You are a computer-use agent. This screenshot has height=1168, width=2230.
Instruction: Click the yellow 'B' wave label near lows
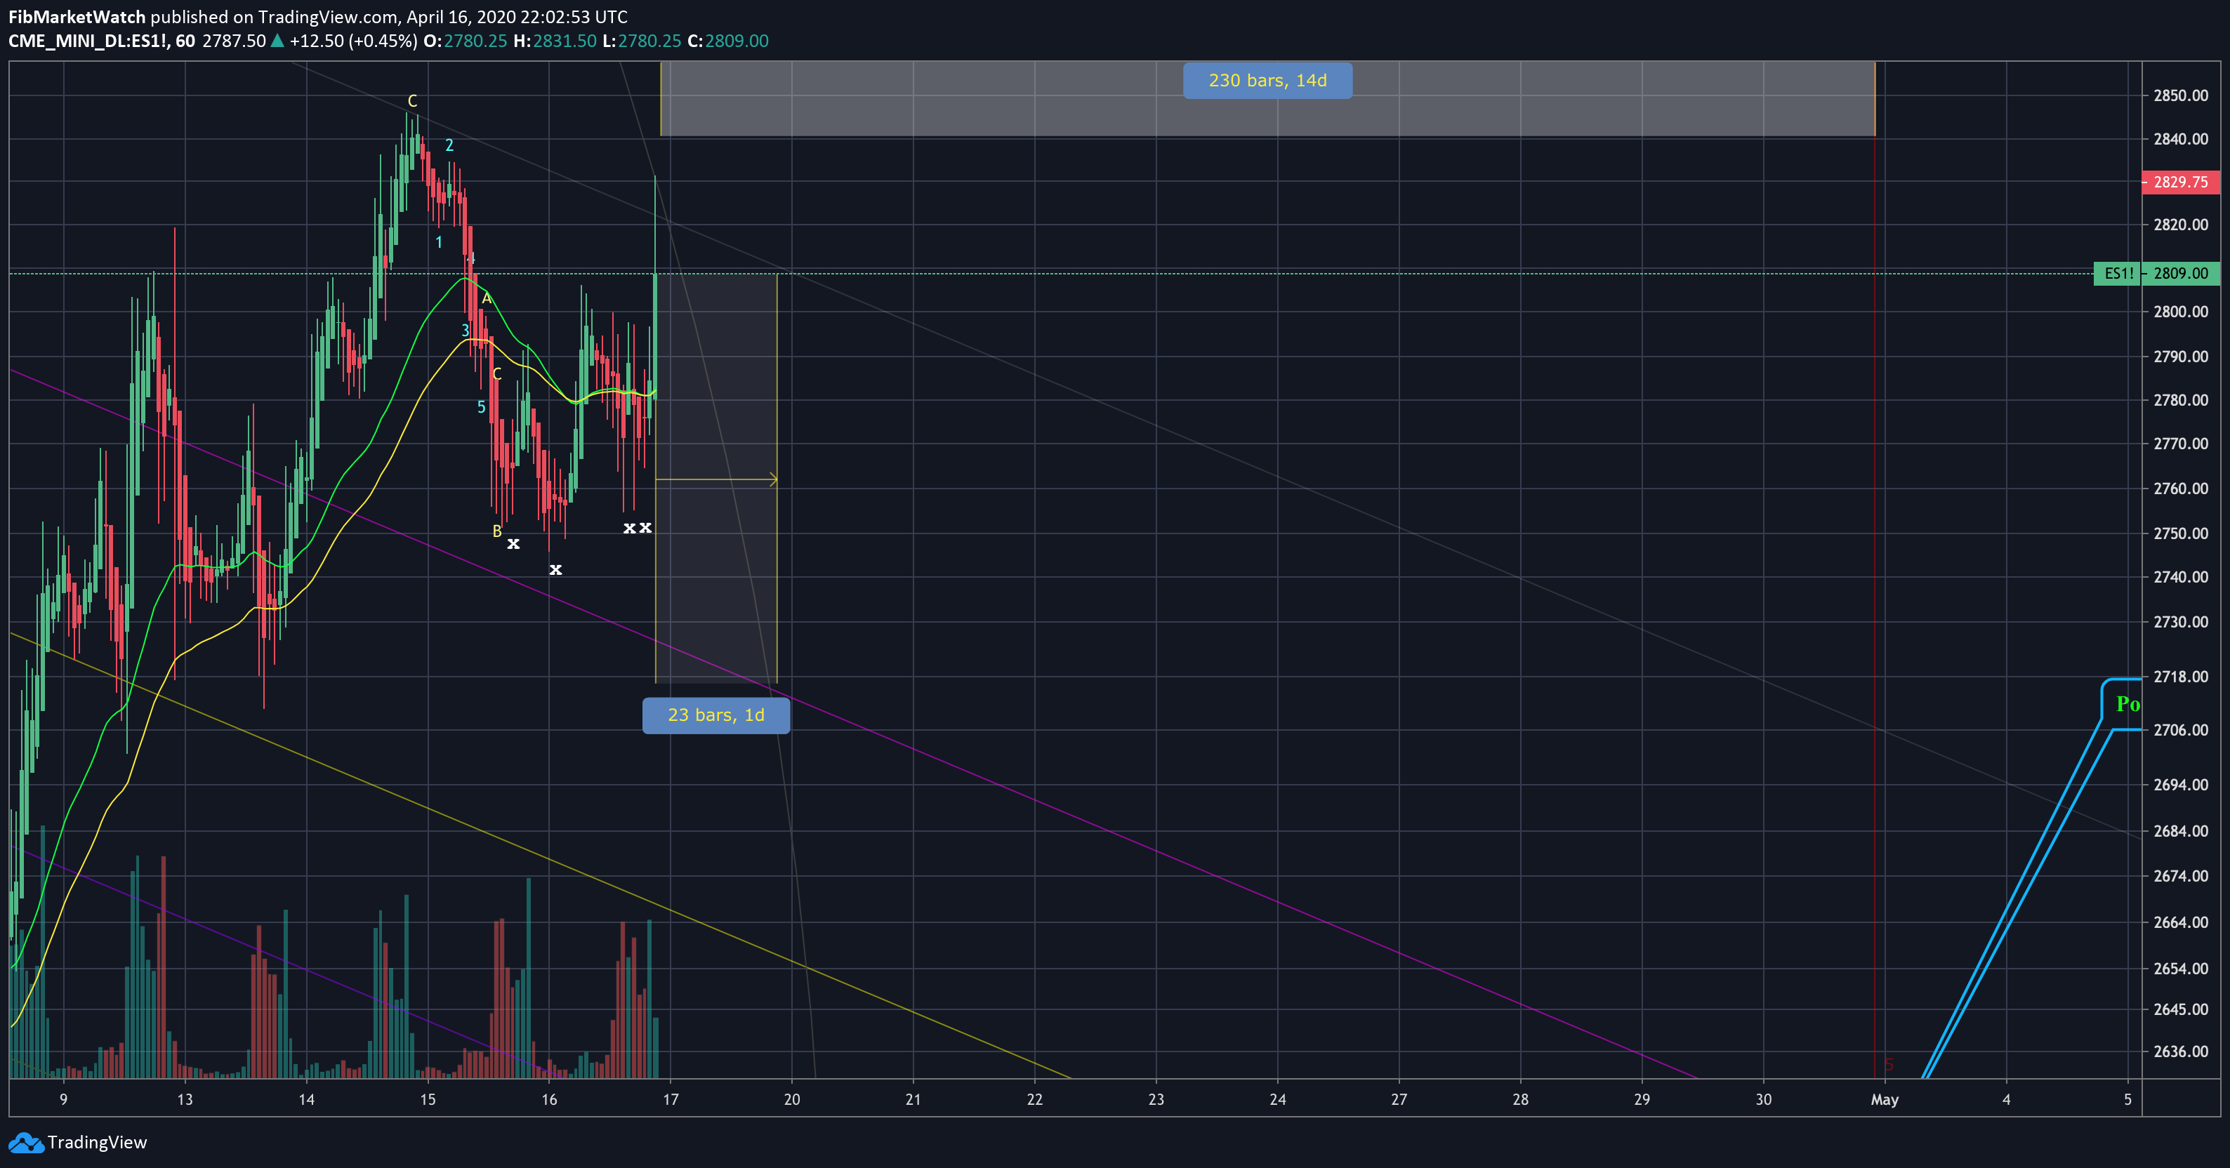497,531
